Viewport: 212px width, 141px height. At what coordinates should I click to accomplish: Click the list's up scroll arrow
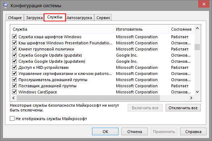point(197,28)
